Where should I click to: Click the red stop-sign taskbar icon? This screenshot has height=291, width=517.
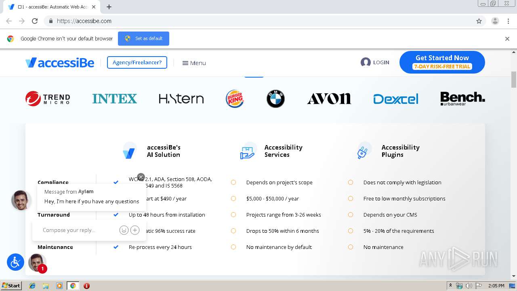click(x=86, y=286)
